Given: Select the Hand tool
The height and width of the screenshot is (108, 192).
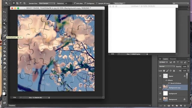Looking at the screenshot, I should click(5, 83).
